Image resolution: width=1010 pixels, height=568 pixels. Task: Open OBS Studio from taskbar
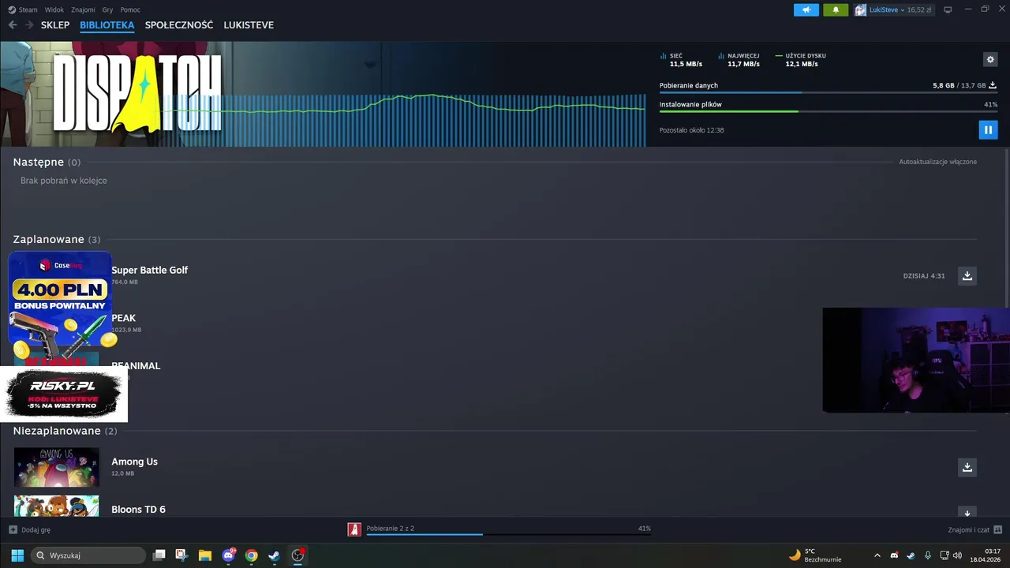(x=297, y=555)
